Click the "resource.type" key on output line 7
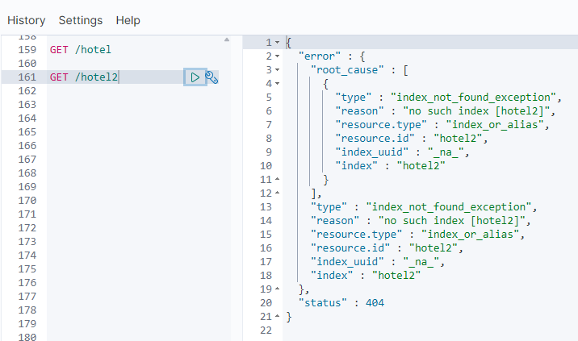578x341 pixels. coord(381,124)
